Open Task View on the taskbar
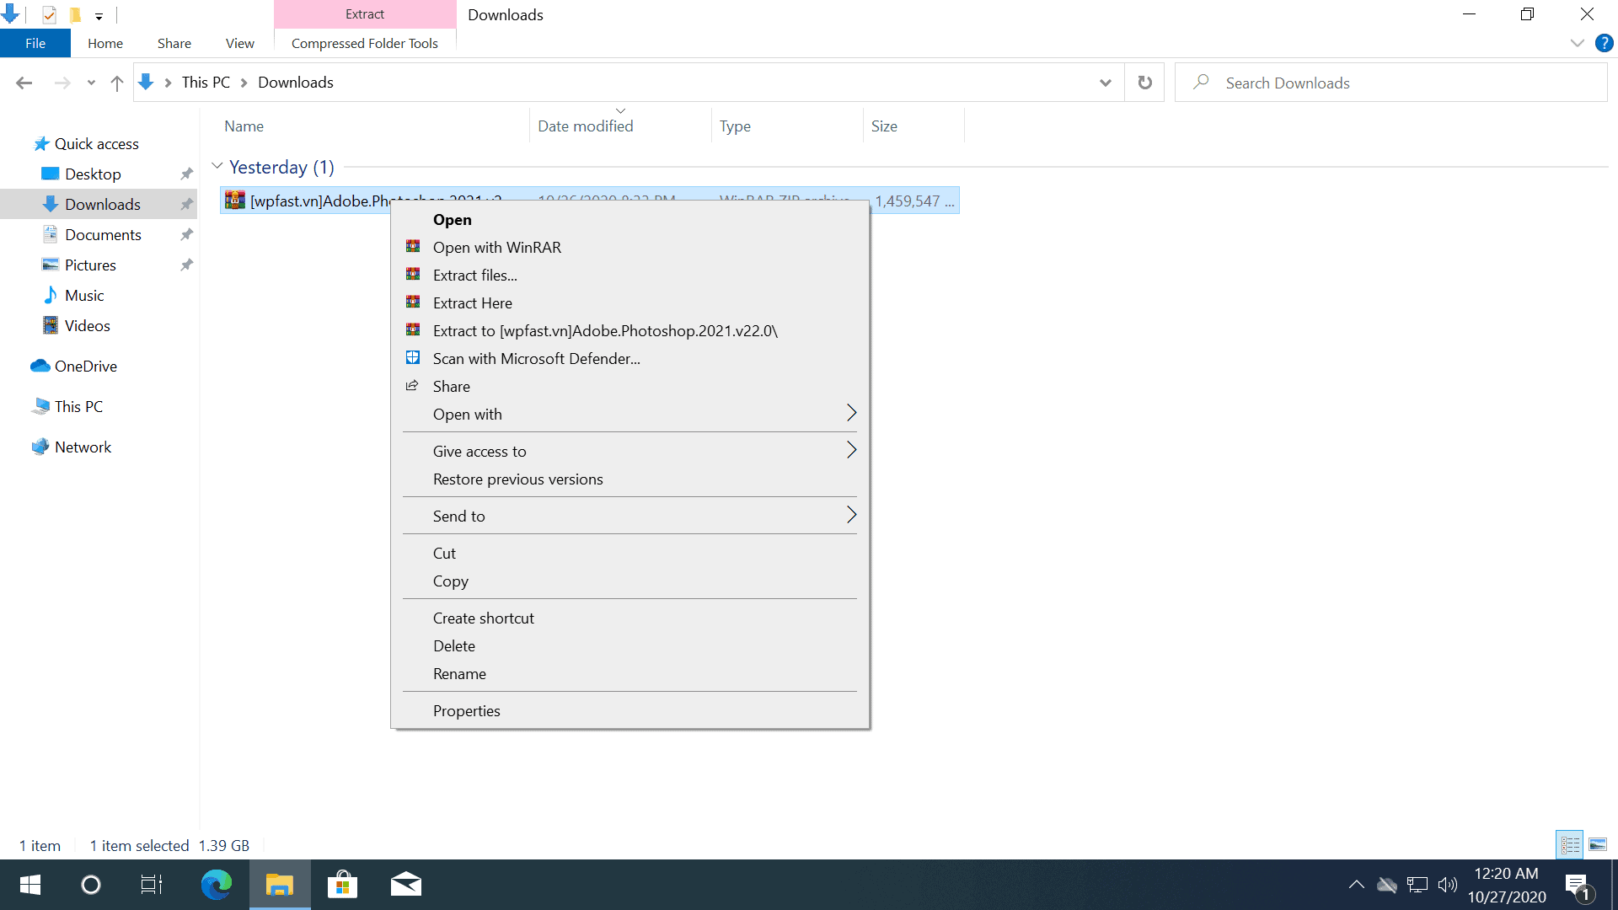Image resolution: width=1618 pixels, height=910 pixels. tap(152, 885)
